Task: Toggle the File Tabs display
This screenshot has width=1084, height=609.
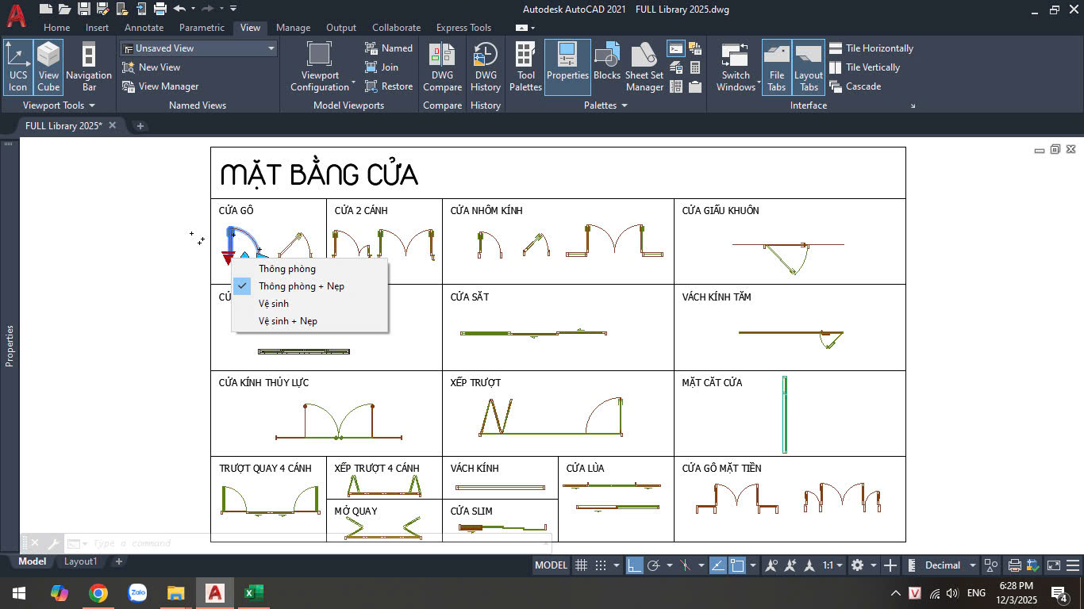Action: [777, 67]
